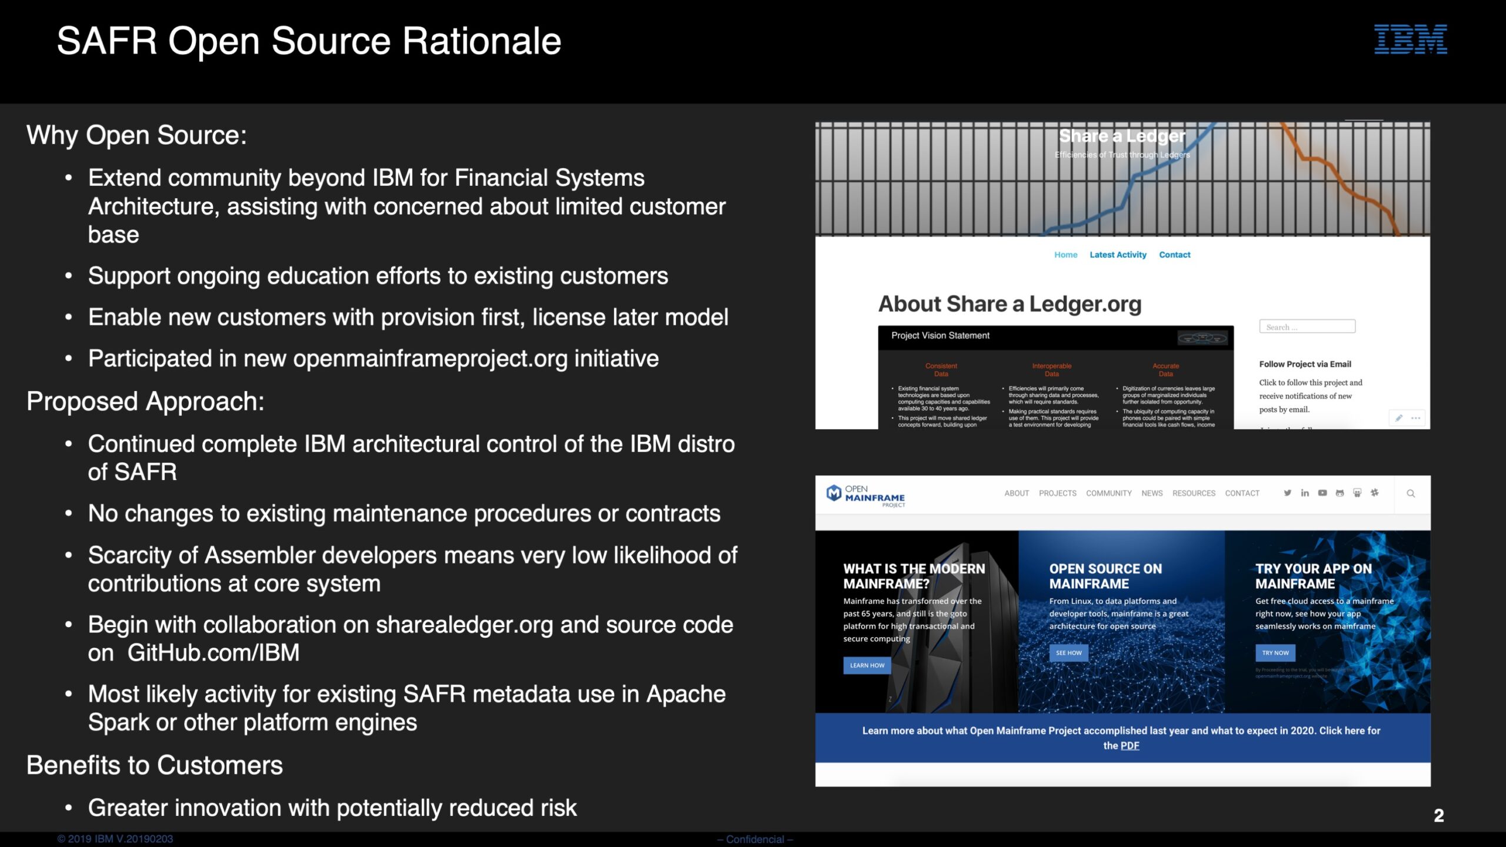
Task: Click the SEE HOW button
Action: click(x=1068, y=653)
